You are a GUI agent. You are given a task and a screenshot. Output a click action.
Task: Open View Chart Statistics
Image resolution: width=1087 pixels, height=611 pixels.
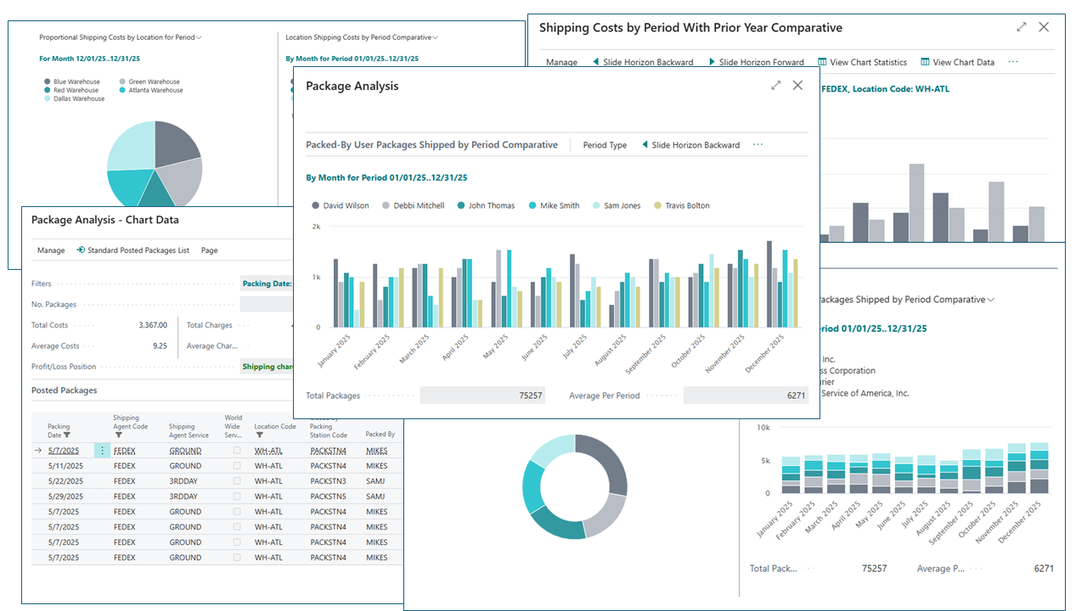[862, 62]
